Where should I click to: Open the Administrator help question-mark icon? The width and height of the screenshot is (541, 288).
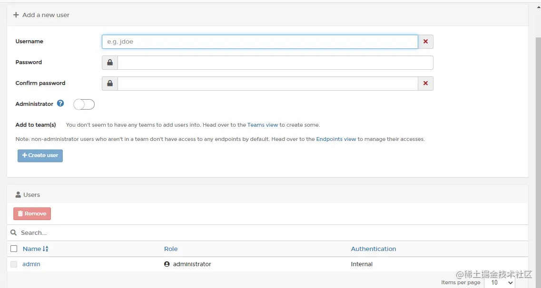pos(60,103)
